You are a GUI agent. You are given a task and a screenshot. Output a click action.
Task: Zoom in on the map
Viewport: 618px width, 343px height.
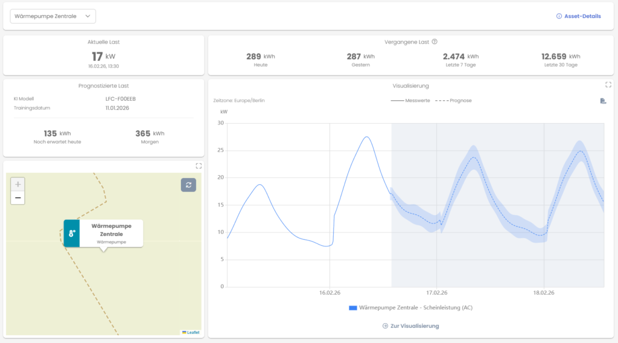click(x=18, y=184)
